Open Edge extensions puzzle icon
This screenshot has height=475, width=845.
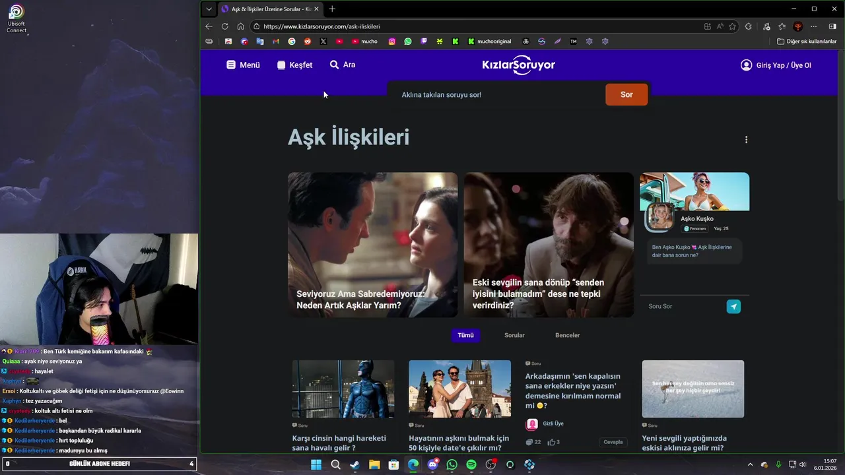pos(748,26)
